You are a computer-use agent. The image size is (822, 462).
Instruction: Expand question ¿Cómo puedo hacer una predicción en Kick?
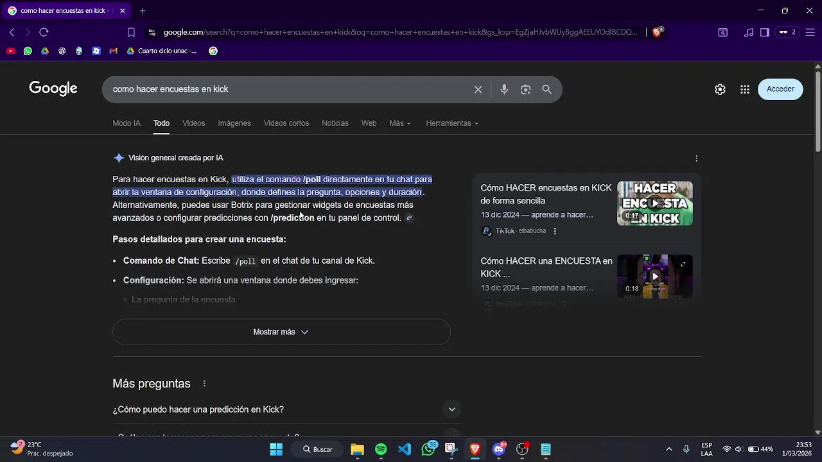(287, 409)
